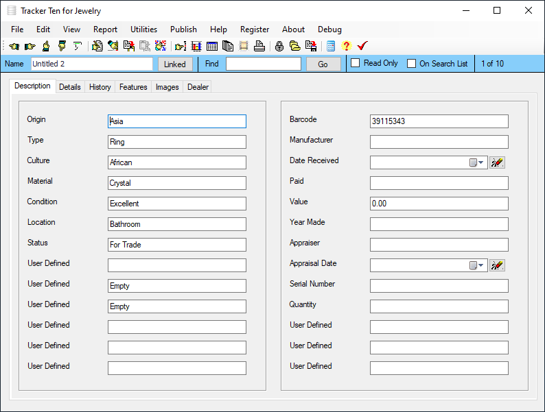Viewport: 545px width, 412px height.
Task: Click the outlined hand toolbar icon
Action: click(77, 46)
